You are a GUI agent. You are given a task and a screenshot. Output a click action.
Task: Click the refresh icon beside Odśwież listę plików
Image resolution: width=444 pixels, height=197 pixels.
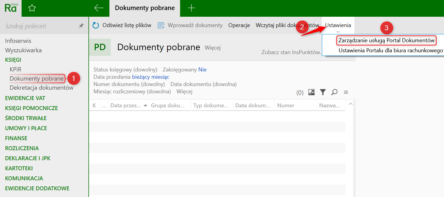pos(96,26)
